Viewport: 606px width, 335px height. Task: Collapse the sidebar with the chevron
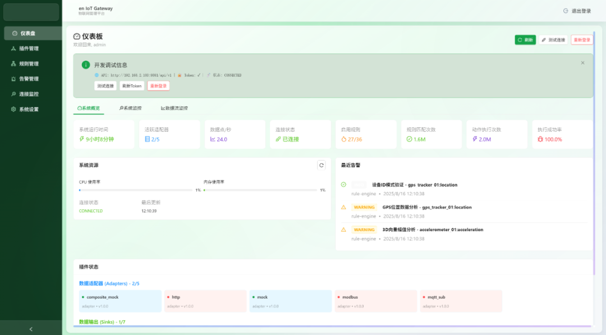[31, 329]
